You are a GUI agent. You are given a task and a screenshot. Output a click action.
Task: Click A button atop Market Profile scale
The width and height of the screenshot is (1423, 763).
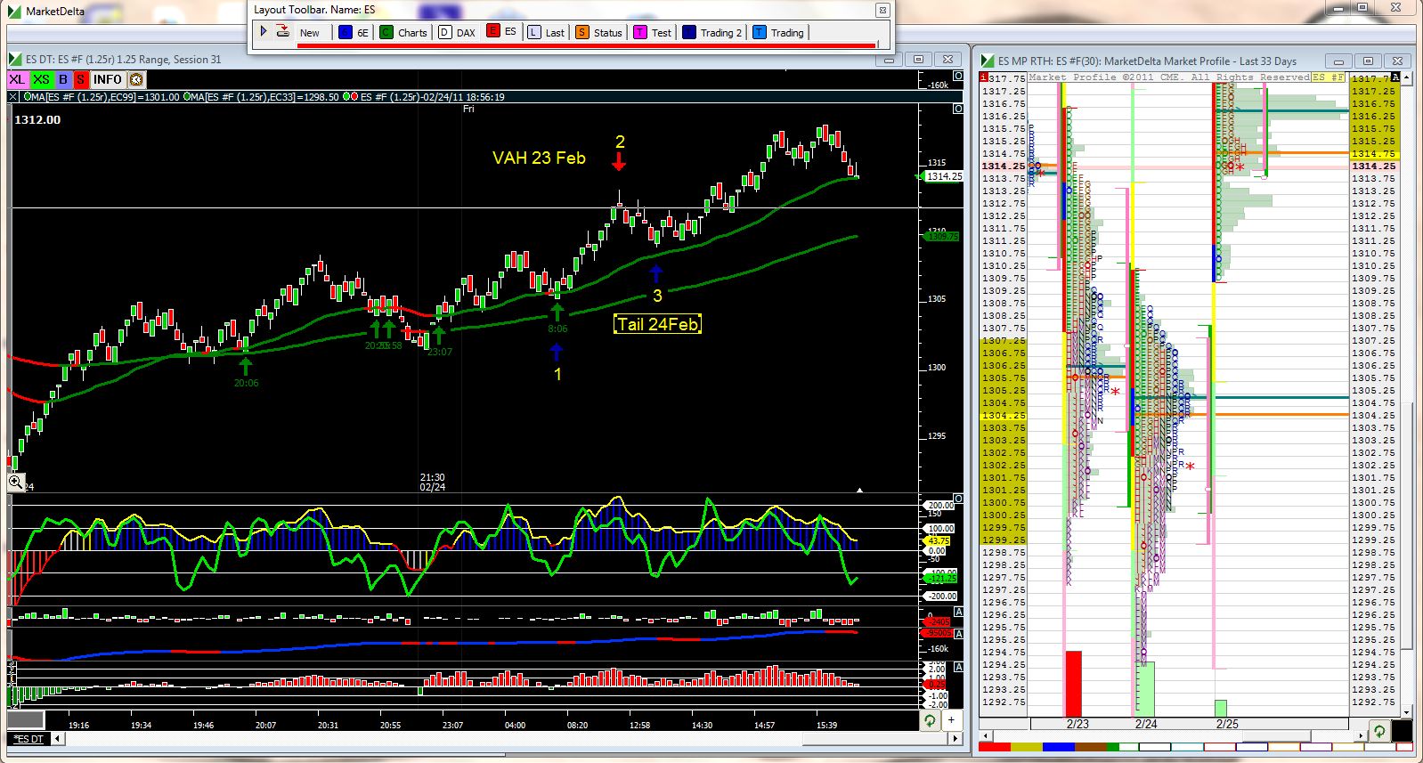coord(1395,77)
